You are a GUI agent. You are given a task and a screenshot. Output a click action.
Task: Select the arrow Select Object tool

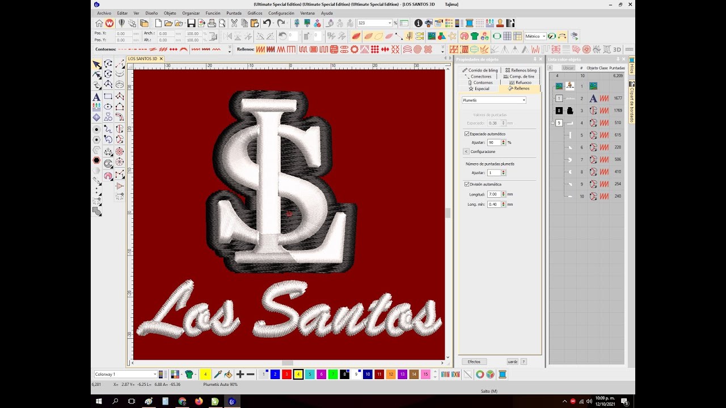point(96,64)
